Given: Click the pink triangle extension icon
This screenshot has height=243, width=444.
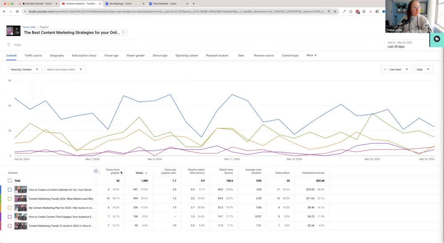Looking at the screenshot, I should 370,12.
